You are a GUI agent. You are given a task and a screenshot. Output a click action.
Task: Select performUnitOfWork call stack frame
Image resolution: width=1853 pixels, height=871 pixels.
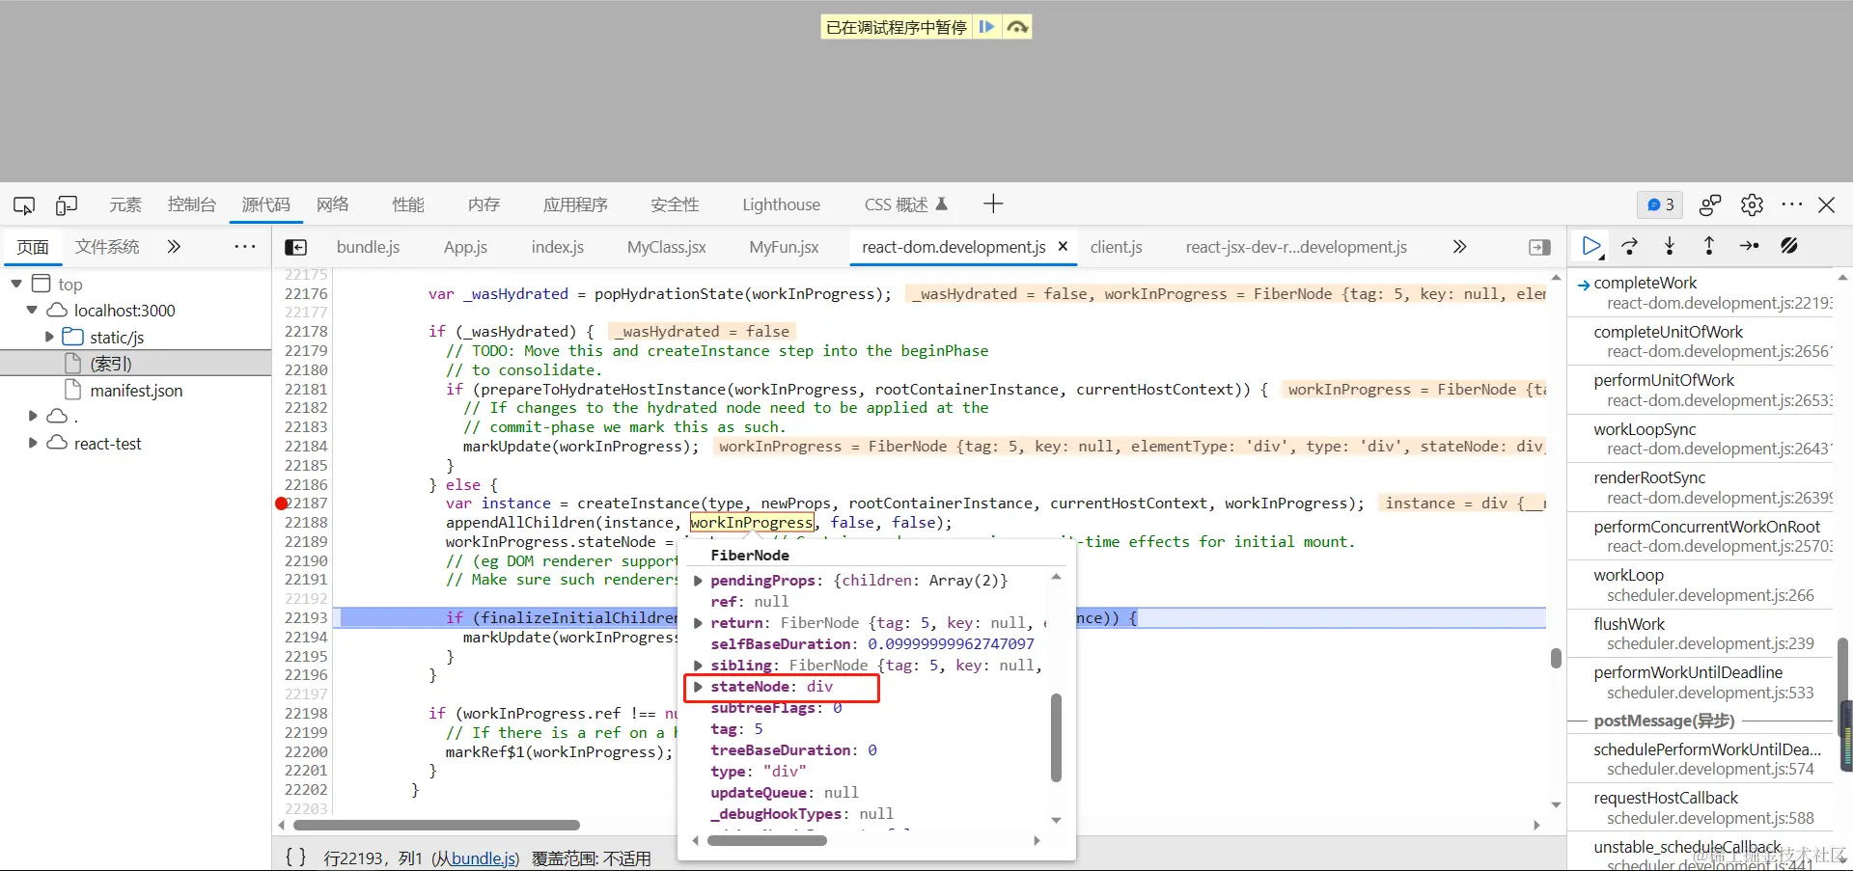pos(1701,390)
